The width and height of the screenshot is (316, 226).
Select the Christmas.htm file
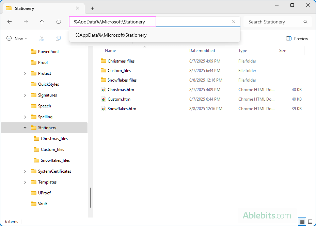(121, 90)
